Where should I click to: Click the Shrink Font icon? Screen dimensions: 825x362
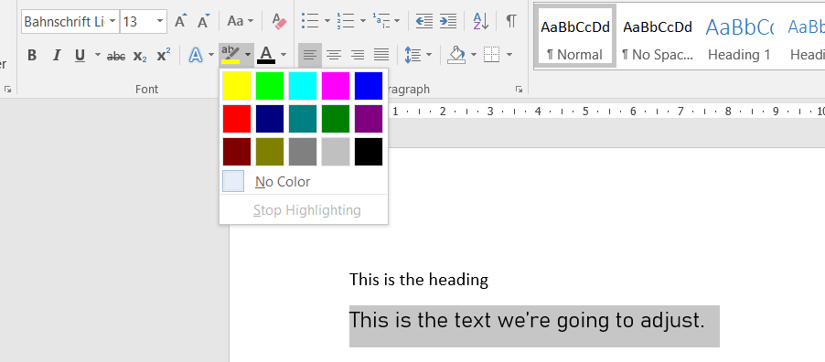tap(204, 22)
